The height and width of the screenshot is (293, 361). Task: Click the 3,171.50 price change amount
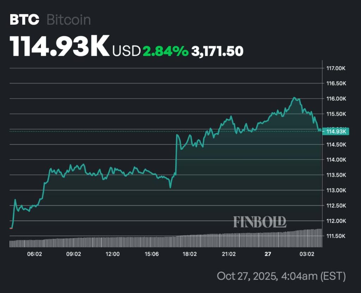click(x=217, y=51)
